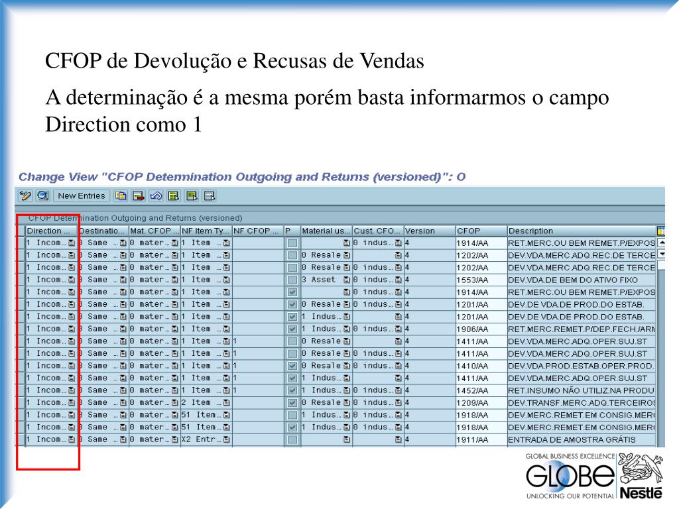
Task: Click the Select Block icon
Action: coord(192,196)
